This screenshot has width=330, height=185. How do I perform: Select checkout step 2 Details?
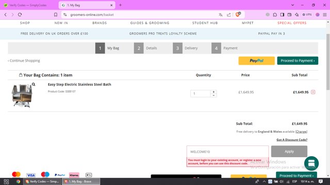[145, 48]
